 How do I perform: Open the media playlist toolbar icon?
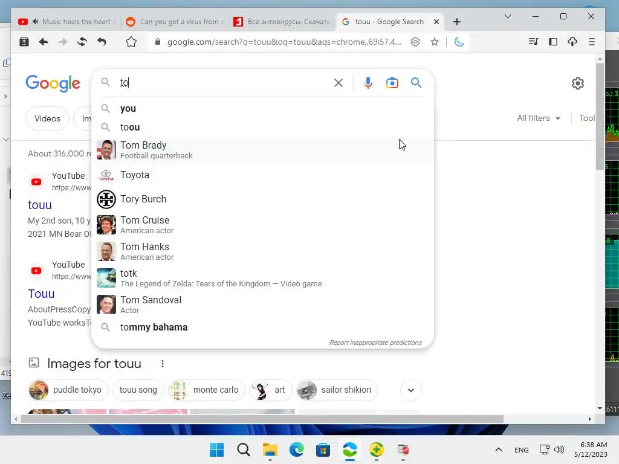coord(533,42)
